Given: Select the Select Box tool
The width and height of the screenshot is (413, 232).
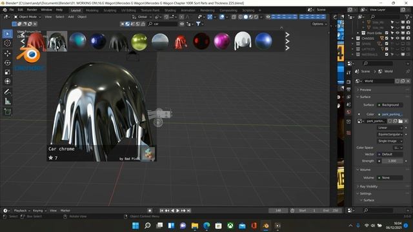Looking at the screenshot, I should pos(7,34).
